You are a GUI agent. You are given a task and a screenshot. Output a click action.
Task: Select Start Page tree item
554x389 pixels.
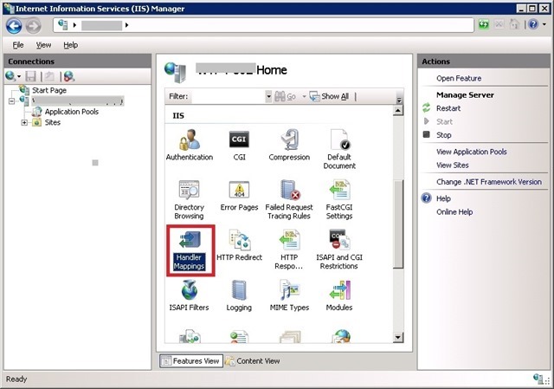[49, 90]
